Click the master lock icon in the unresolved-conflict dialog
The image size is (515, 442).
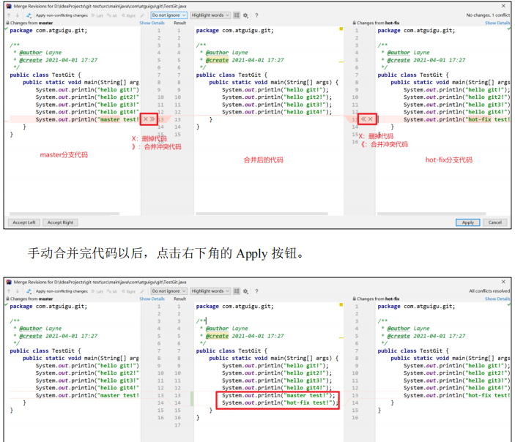(x=7, y=23)
